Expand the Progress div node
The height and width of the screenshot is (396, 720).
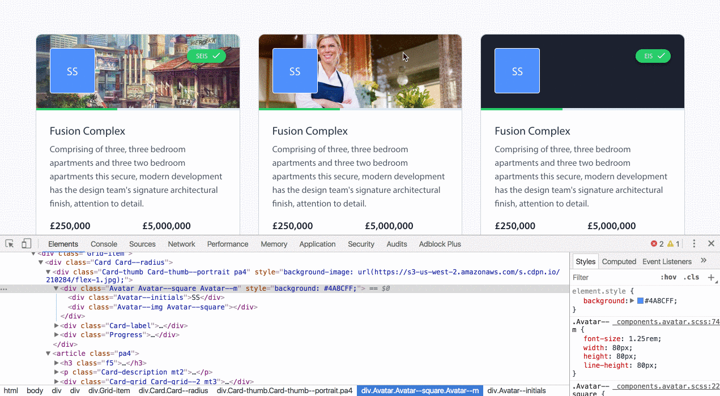(x=56, y=335)
